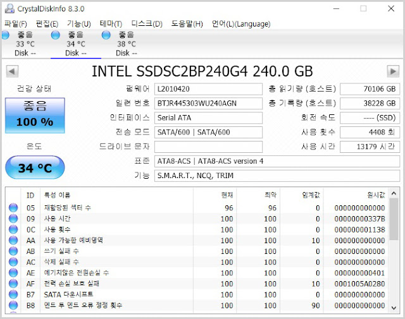This screenshot has height=319, width=405.
Task: Select the 38 °C disk tab
Action: [x=127, y=44]
